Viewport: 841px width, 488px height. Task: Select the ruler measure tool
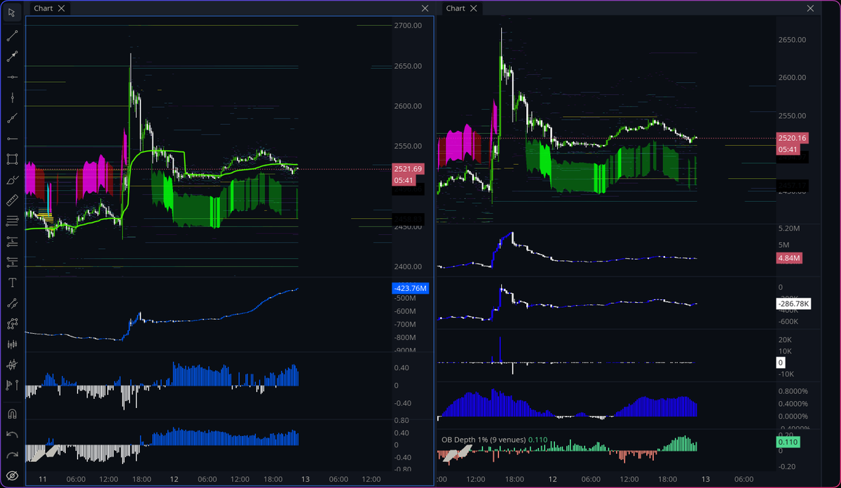pos(12,201)
